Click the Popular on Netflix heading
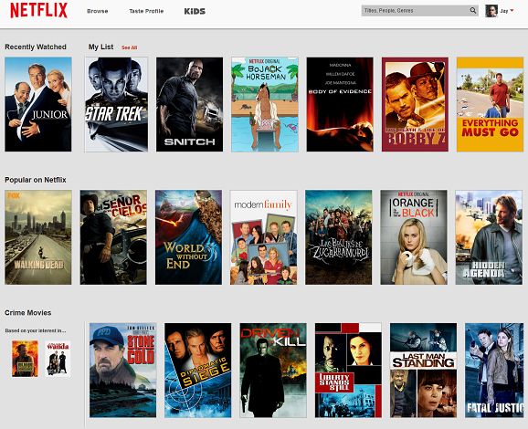This screenshot has height=429, width=528. [x=36, y=180]
